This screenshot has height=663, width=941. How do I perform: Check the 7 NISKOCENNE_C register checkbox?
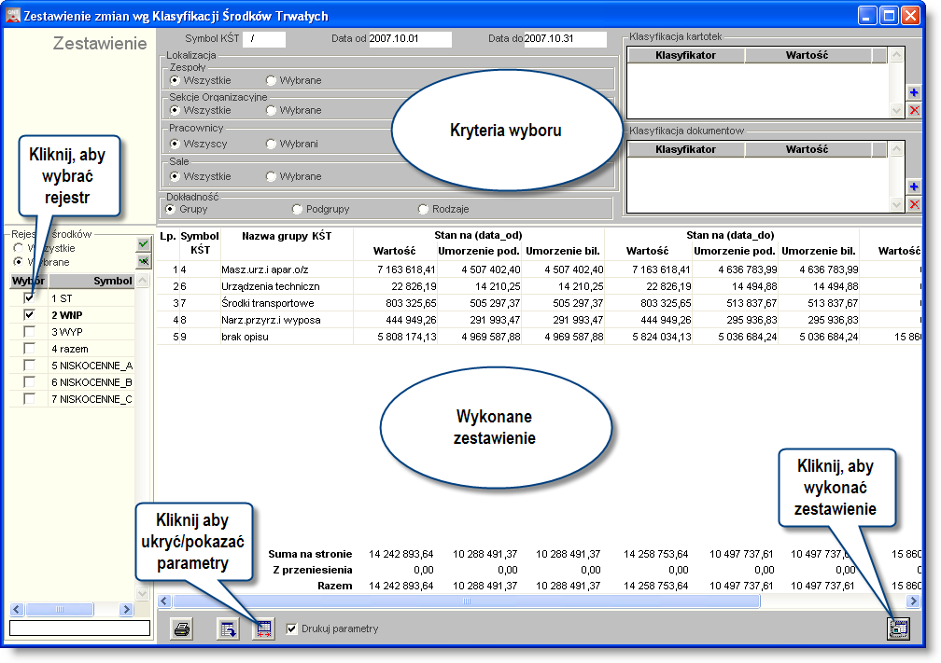point(29,399)
